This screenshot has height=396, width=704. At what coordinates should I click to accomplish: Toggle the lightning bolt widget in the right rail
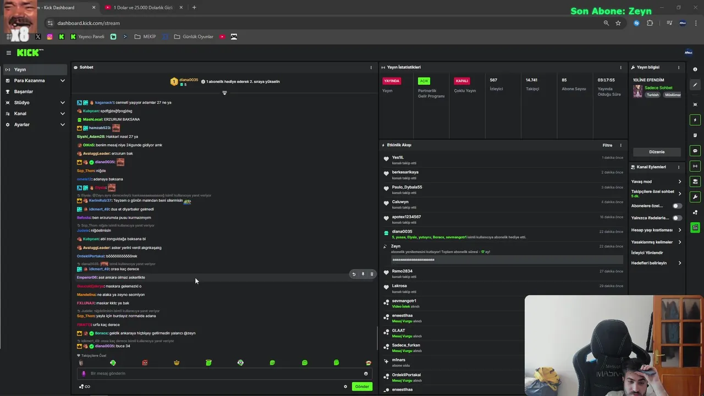[695, 120]
